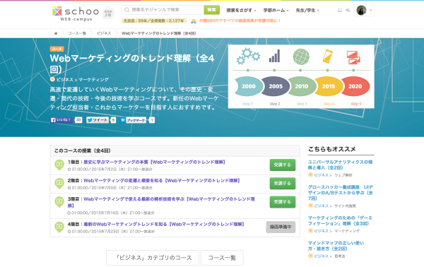Click the category icon under マインドマップ course
Screen dimensions: 424x267
(x=310, y=256)
